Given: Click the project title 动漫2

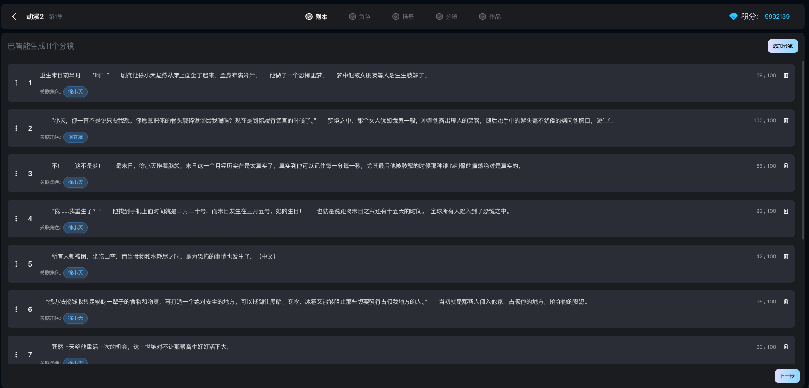Looking at the screenshot, I should point(35,17).
